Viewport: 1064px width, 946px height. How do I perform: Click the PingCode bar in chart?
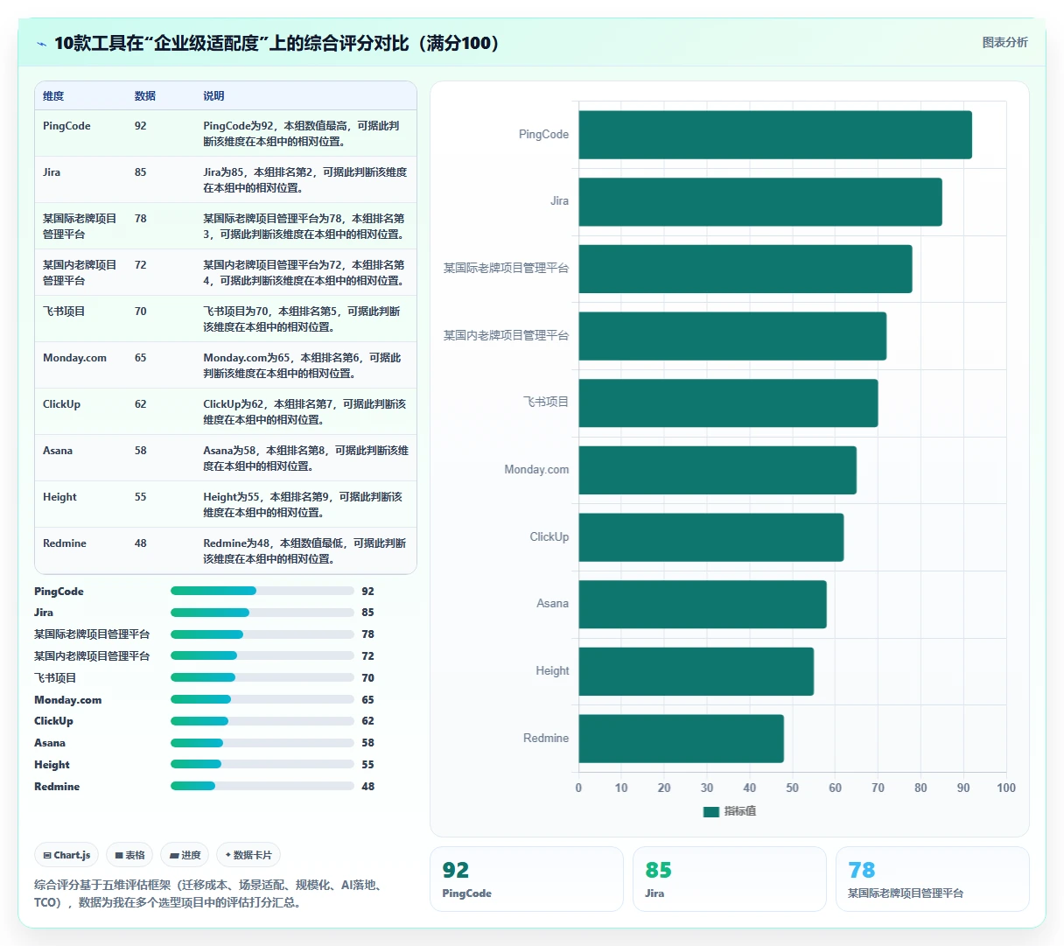pyautogui.click(x=775, y=135)
